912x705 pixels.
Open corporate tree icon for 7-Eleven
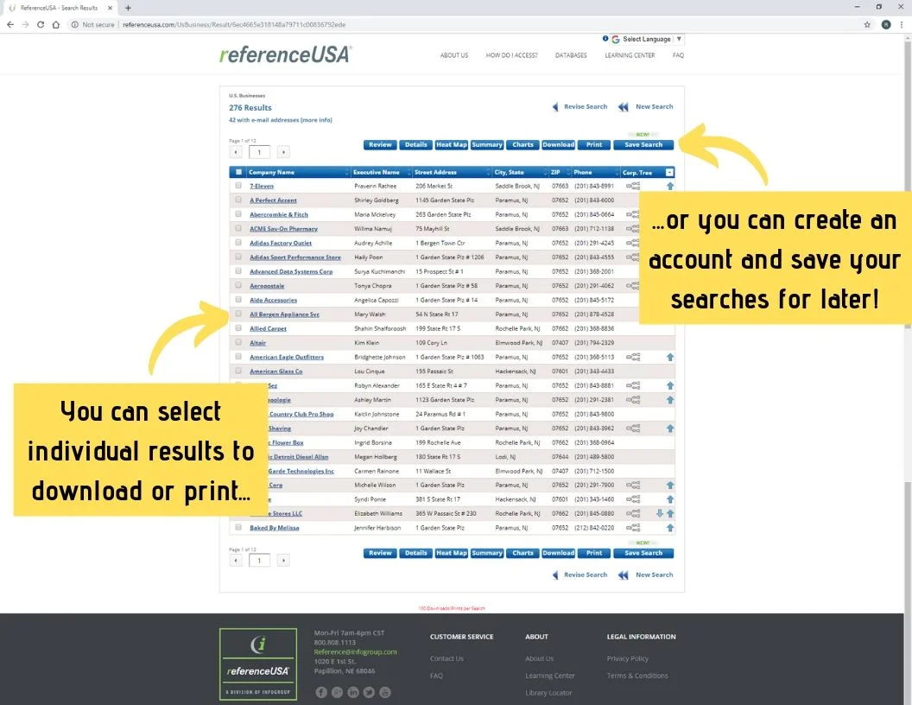click(x=633, y=186)
